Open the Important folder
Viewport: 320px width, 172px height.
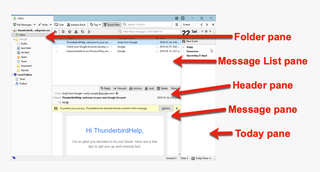point(26,66)
